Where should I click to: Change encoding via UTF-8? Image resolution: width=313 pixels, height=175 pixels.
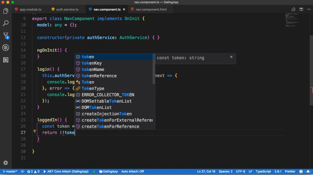(x=240, y=172)
